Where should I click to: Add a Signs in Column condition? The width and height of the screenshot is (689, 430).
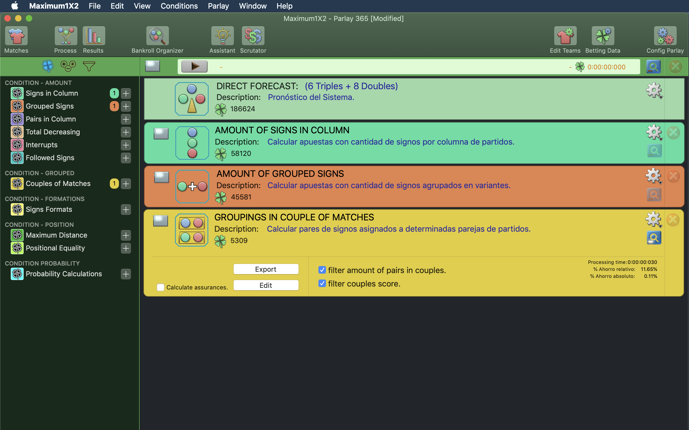pos(126,93)
